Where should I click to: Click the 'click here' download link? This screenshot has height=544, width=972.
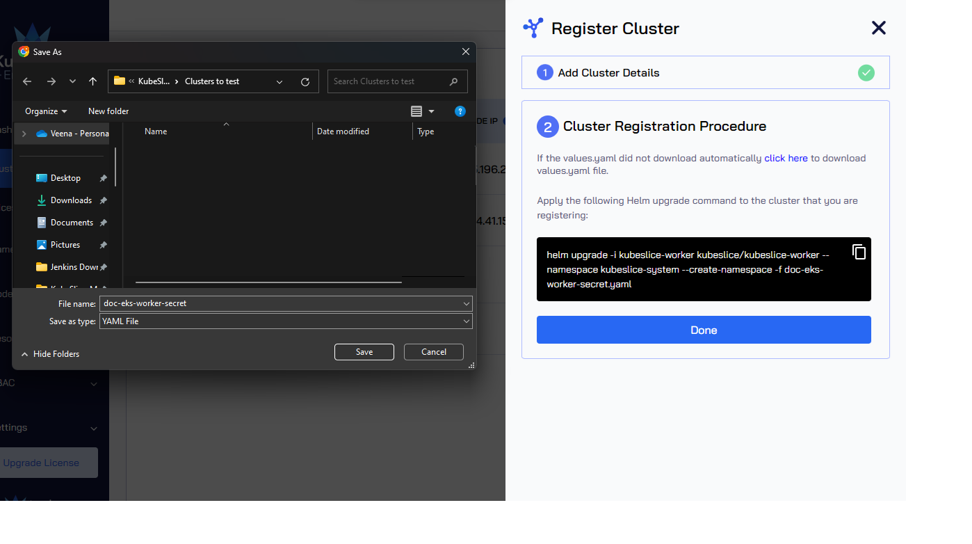click(786, 158)
